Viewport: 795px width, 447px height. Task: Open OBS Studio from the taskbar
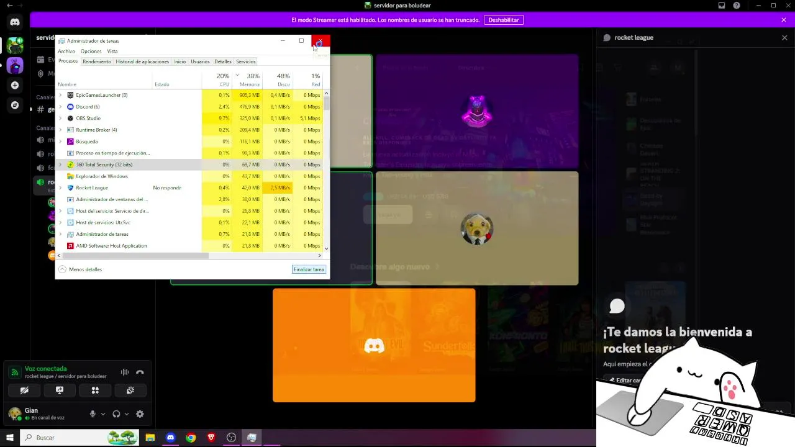232,438
